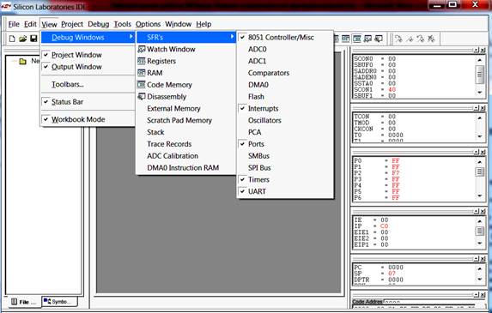Click scroll-down arrow in PC/SP panel
The width and height of the screenshot is (492, 313).
point(479,280)
